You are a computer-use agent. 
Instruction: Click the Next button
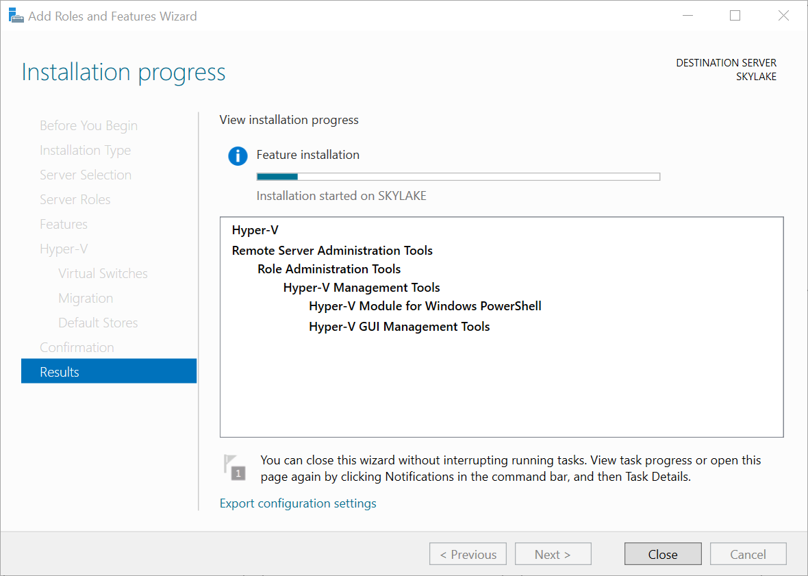(x=553, y=554)
